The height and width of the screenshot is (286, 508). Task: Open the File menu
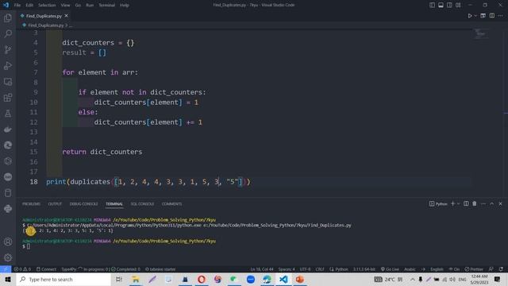pyautogui.click(x=17, y=5)
